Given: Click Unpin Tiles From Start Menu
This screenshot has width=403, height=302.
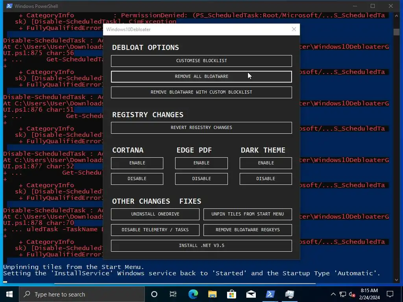Looking at the screenshot, I should (248, 214).
